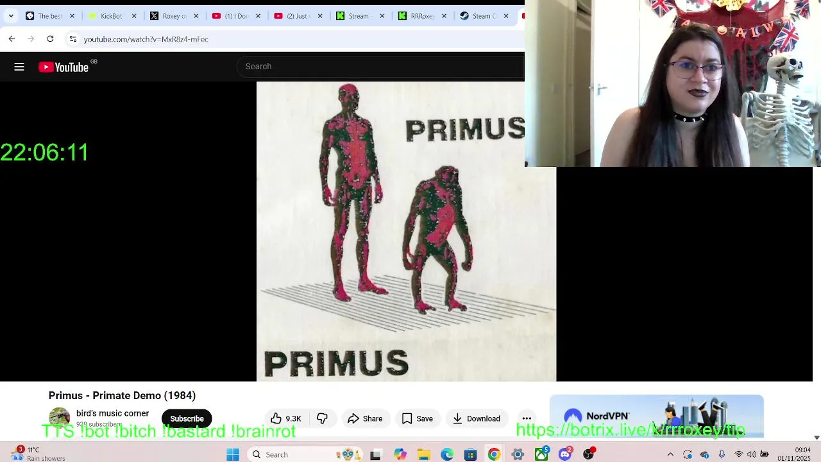
Task: Open the battery tray icon
Action: (x=765, y=454)
